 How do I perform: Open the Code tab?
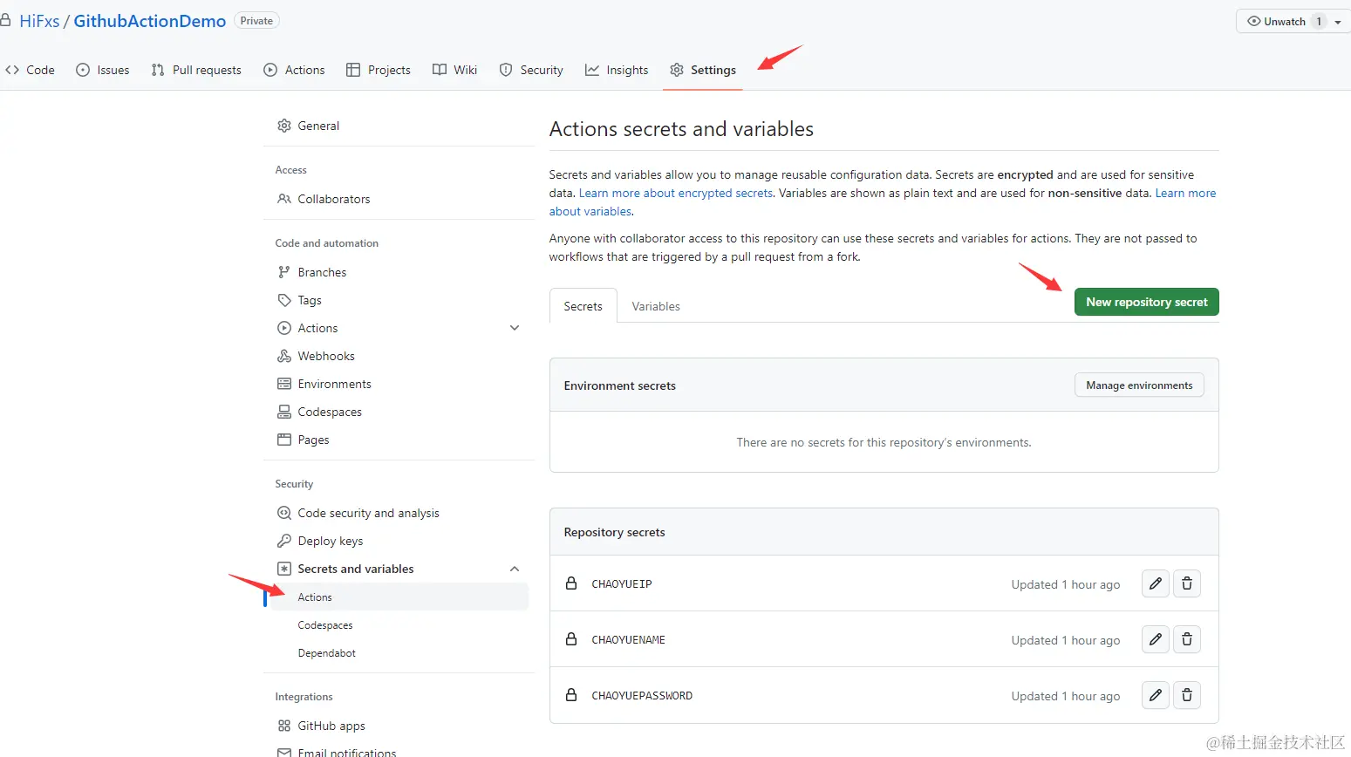coord(30,70)
